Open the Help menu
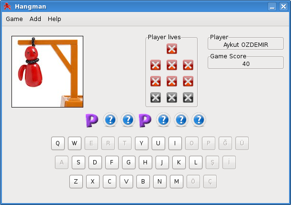The width and height of the screenshot is (291, 205). coord(55,19)
